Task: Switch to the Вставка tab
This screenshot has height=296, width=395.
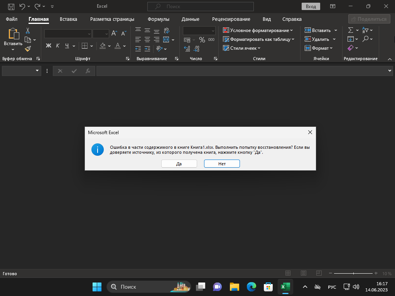Action: pos(68,19)
